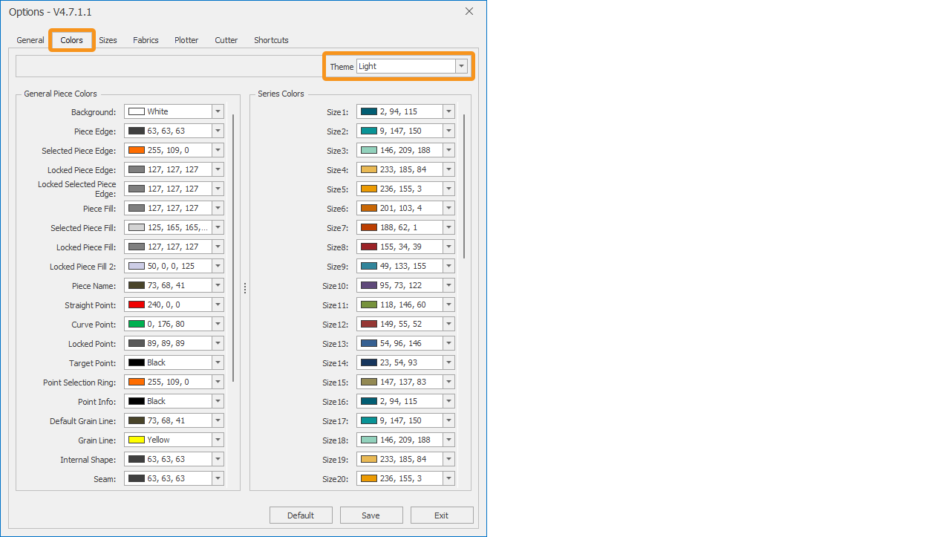Switch to the Sizes tab
The image size is (943, 537).
108,40
